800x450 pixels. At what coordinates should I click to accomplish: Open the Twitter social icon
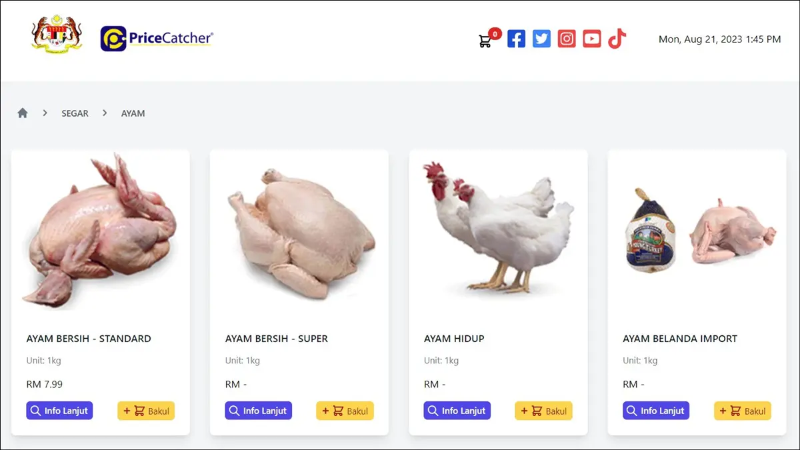[x=542, y=39]
